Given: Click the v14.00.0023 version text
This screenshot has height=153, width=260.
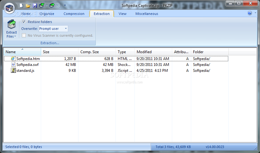Looking at the screenshot, I should click(x=215, y=147).
